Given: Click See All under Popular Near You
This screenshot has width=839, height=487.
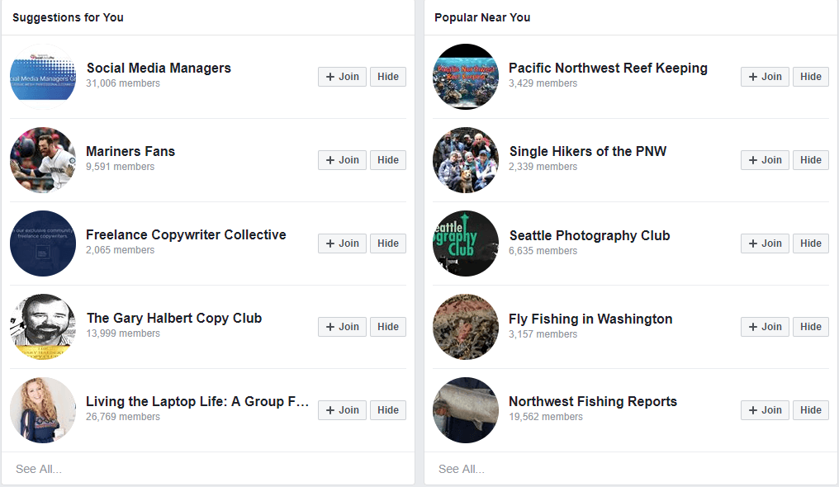Looking at the screenshot, I should (x=461, y=468).
